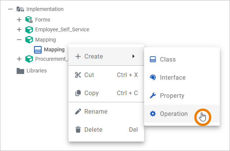The width and height of the screenshot is (230, 151).
Task: Click the Employee_Self_Service package icon
Action: 29,29
